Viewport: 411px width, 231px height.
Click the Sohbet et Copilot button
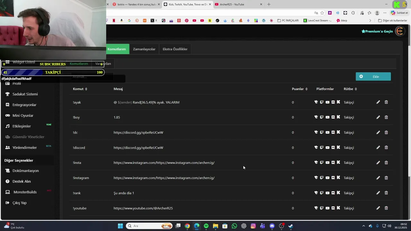click(x=399, y=13)
